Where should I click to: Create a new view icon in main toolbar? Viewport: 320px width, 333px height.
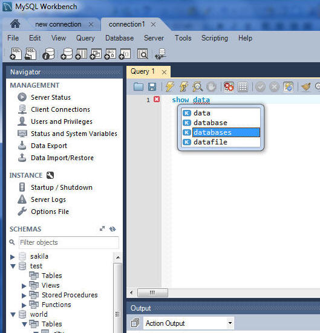(96, 54)
